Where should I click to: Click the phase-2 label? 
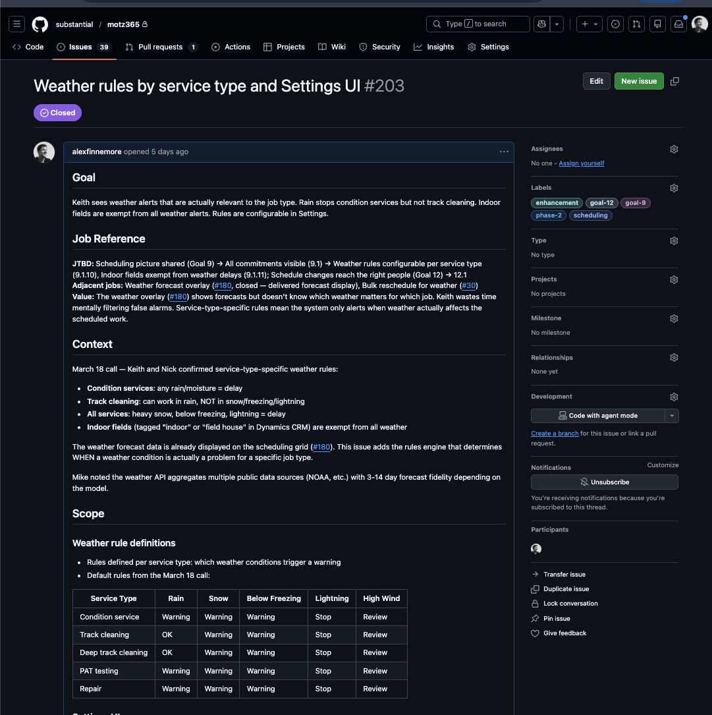549,215
